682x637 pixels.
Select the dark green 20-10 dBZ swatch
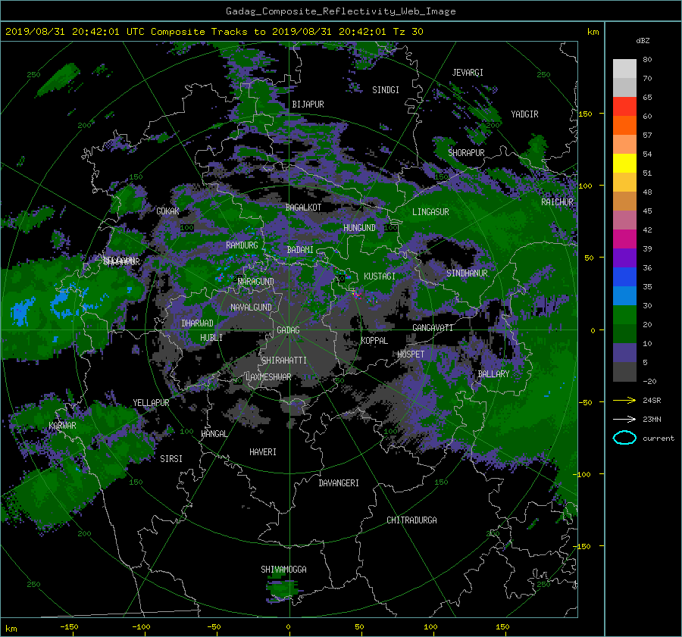click(624, 333)
